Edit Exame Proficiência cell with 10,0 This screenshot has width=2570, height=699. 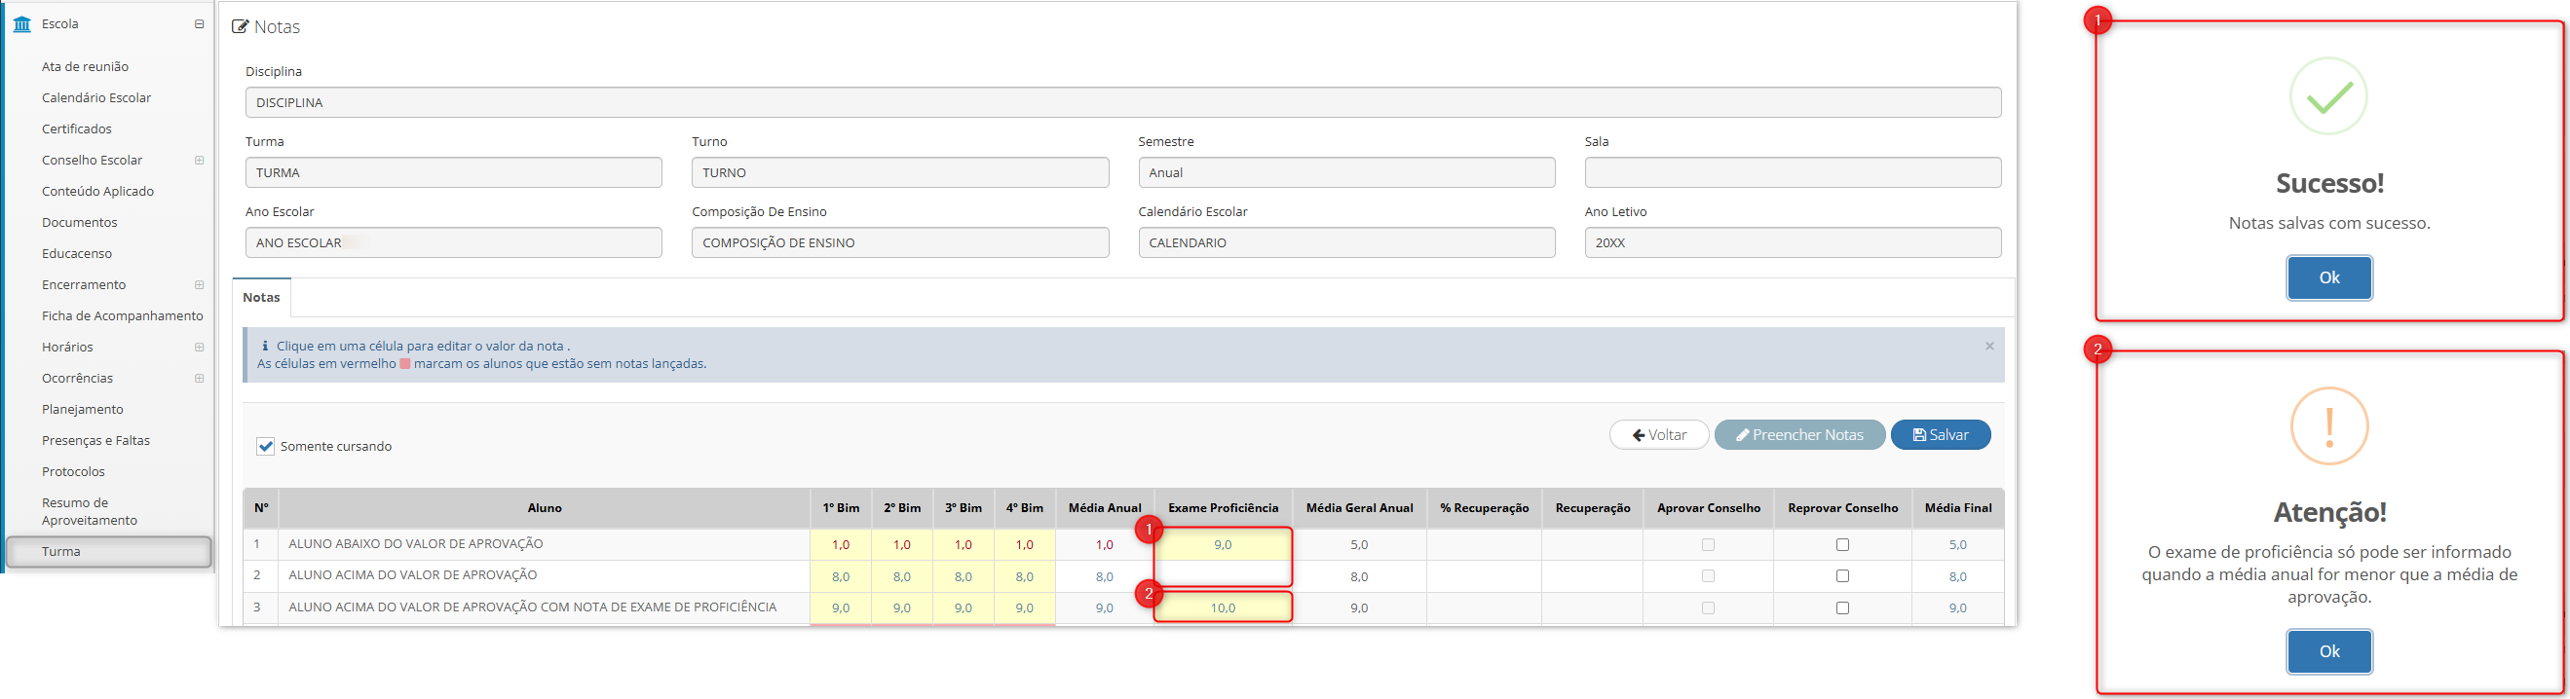click(x=1224, y=608)
